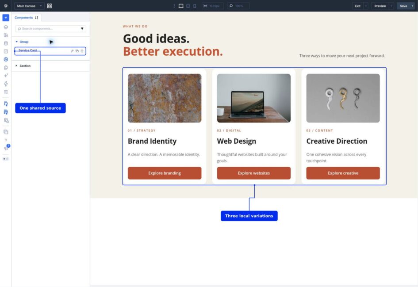Click the blue plus add-element button
This screenshot has height=287, width=418.
point(6,18)
